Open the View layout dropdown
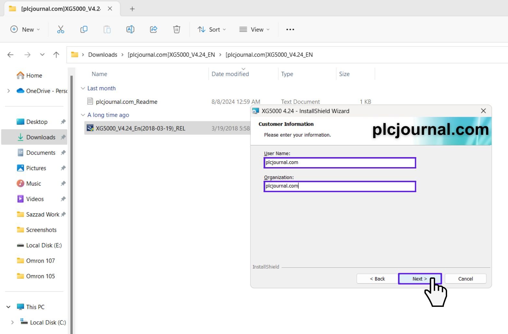Screen dimensions: 508x334 pos(254,29)
